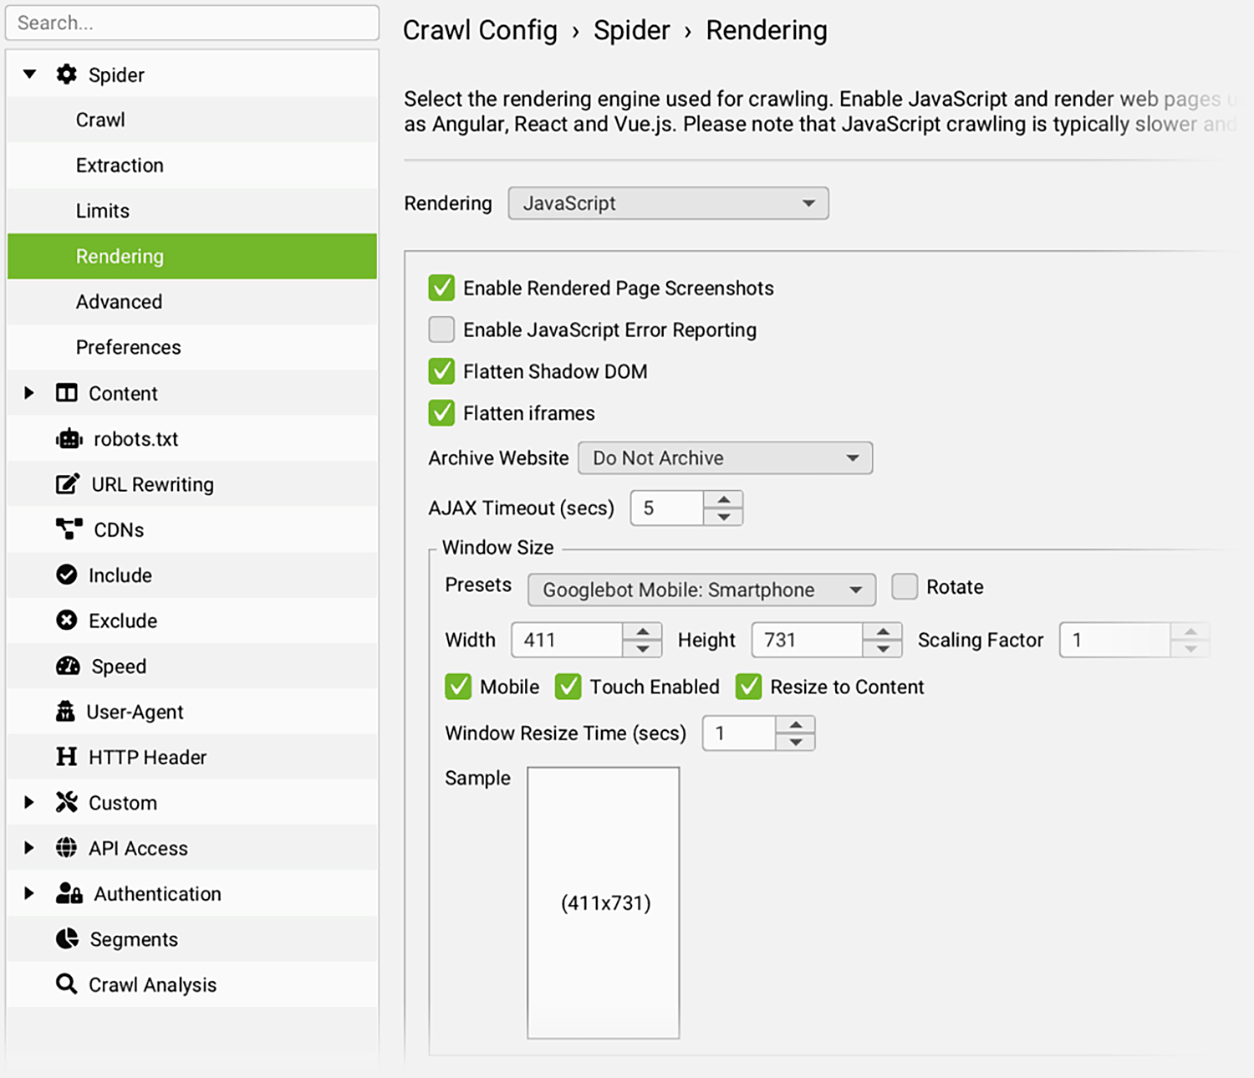Viewport: 1254px width, 1078px height.
Task: Expand the API Access tree section
Action: (29, 848)
